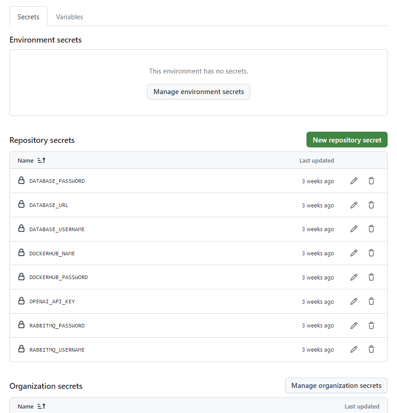Screen dimensions: 397x413
Task: Click Manage organization secrets button
Action: [x=336, y=386]
